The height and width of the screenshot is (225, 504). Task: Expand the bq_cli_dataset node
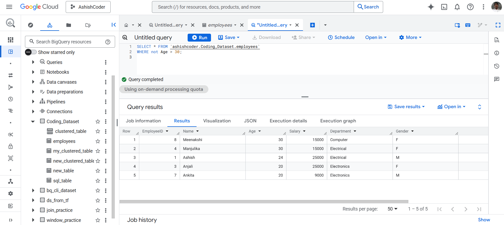click(33, 191)
